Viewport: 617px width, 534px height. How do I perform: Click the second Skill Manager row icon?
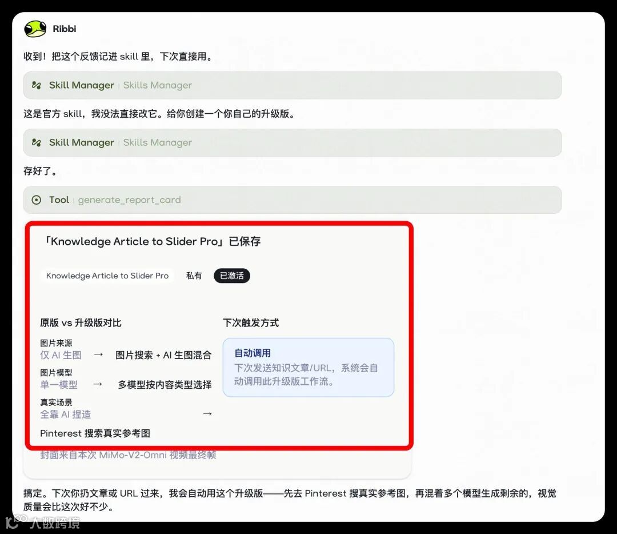pos(36,142)
